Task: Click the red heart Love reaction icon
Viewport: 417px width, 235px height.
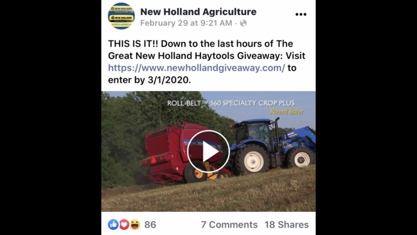Action: coord(124,225)
